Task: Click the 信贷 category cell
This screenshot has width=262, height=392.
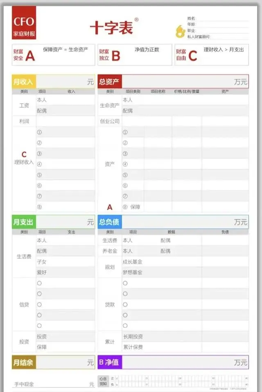Action: click(24, 304)
